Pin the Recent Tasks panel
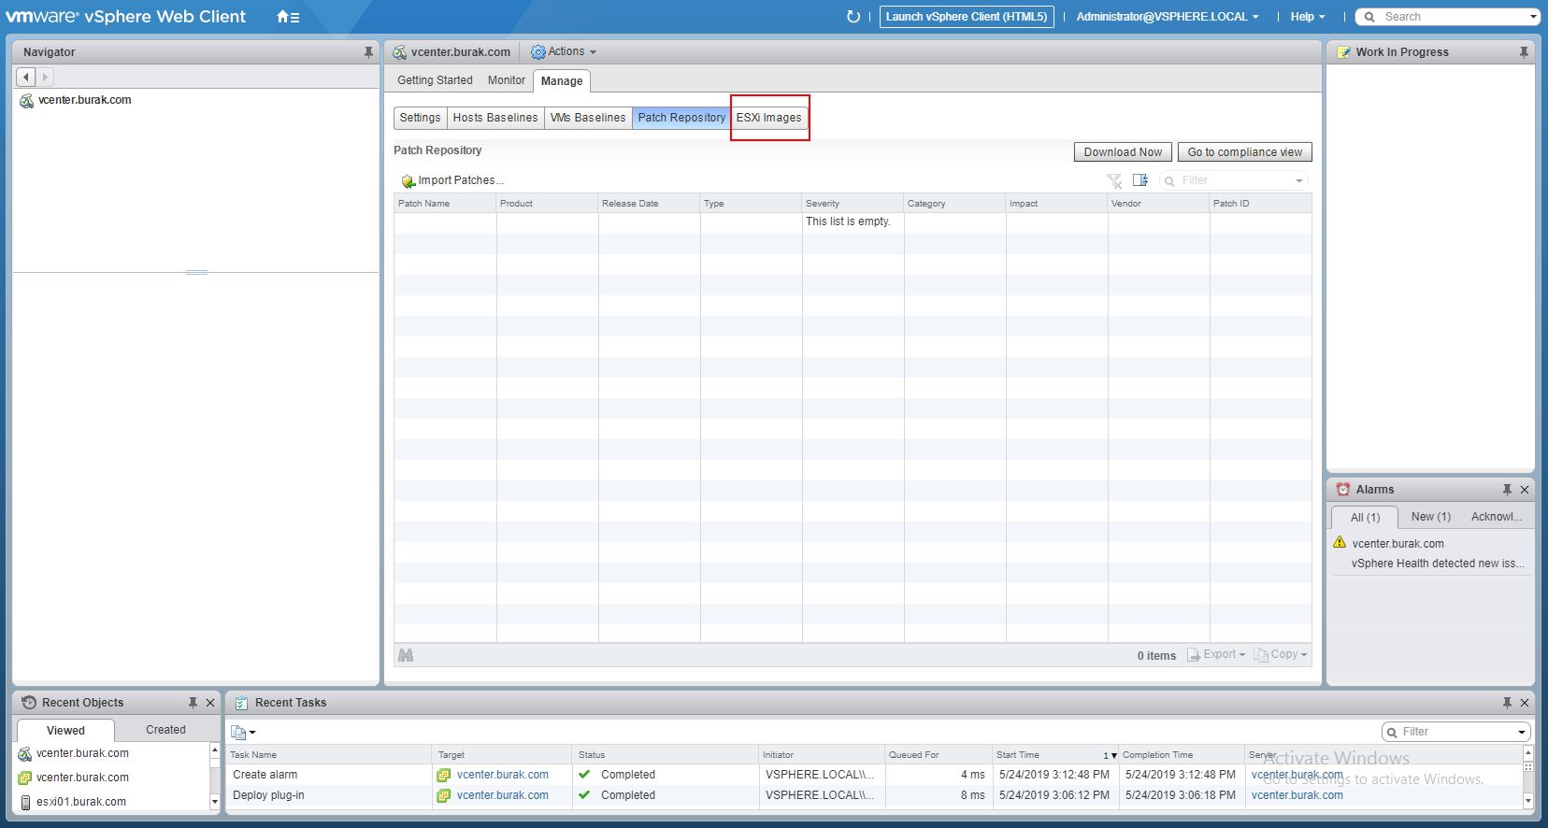The height and width of the screenshot is (828, 1548). point(1507,703)
